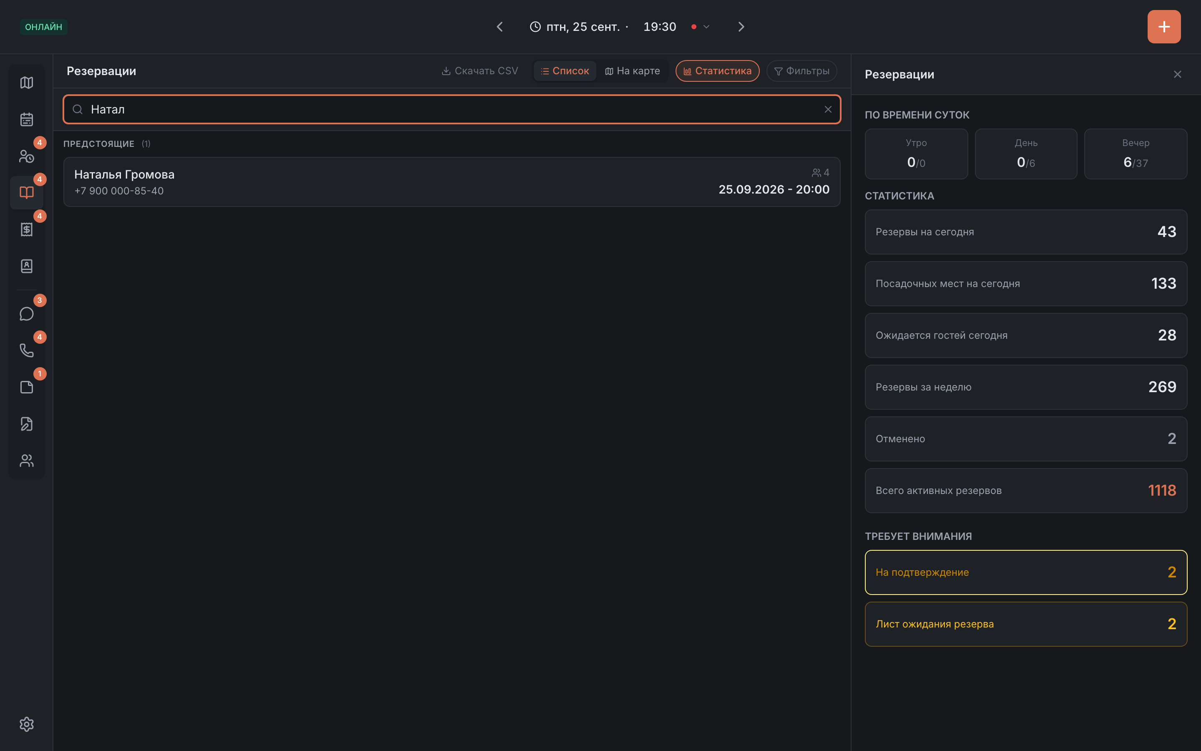Switch to Список view
The height and width of the screenshot is (751, 1201).
coord(565,71)
